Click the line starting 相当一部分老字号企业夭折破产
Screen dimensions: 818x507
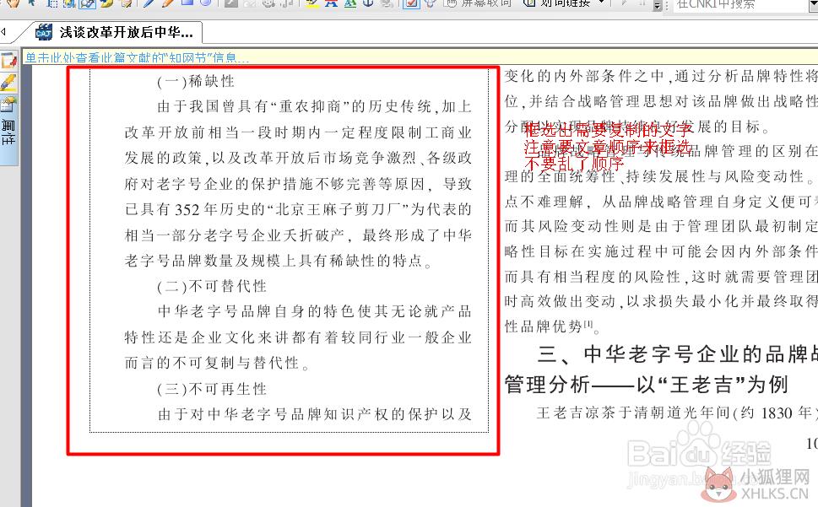pyautogui.click(x=298, y=235)
